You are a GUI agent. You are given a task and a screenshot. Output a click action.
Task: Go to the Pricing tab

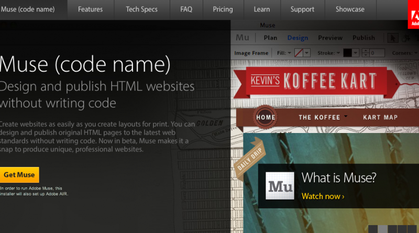[223, 9]
